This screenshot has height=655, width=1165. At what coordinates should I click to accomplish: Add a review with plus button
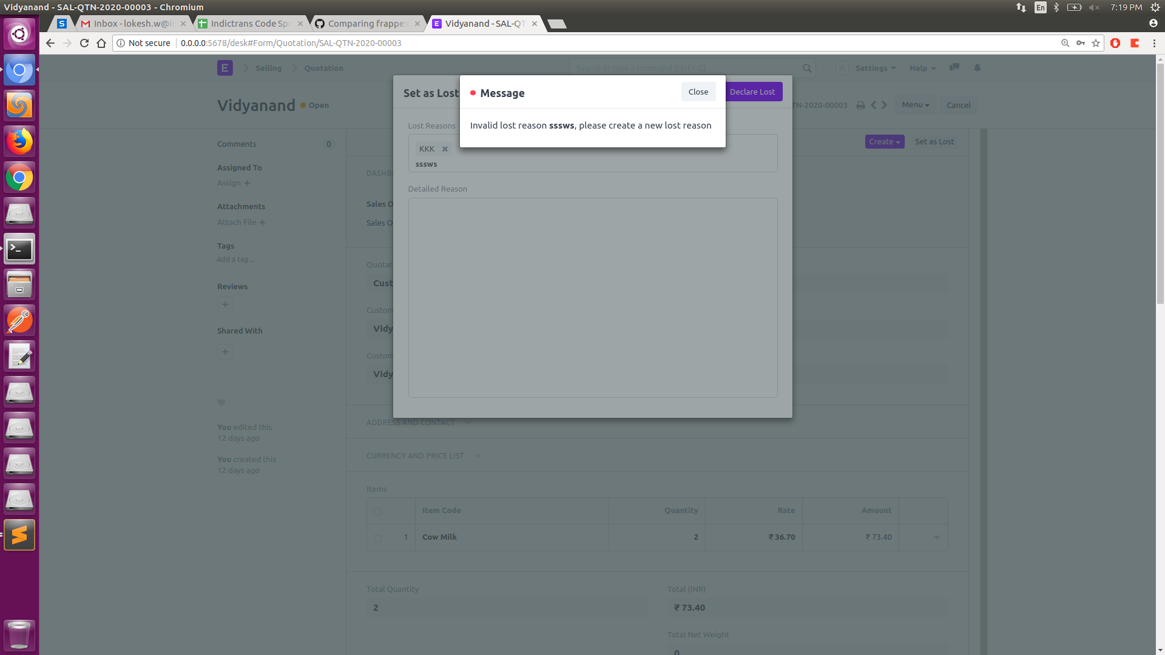225,304
